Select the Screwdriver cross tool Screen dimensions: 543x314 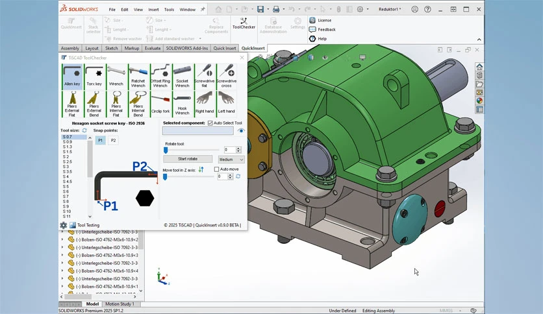(227, 77)
